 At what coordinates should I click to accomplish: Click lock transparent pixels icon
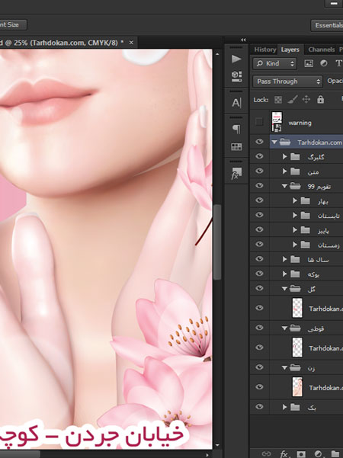(278, 100)
